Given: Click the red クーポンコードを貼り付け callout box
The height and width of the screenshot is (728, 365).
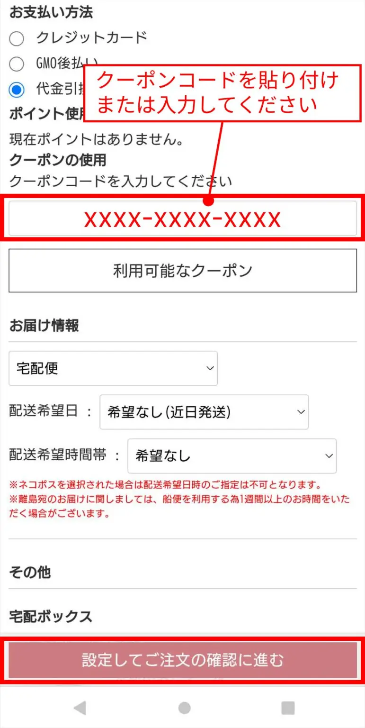Looking at the screenshot, I should click(219, 92).
